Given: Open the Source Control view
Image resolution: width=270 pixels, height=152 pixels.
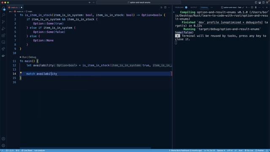Looking at the screenshot, I should pos(3,22).
